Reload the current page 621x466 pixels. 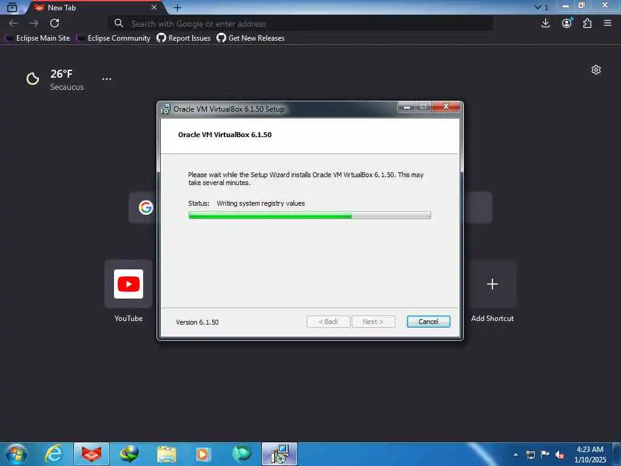point(55,24)
